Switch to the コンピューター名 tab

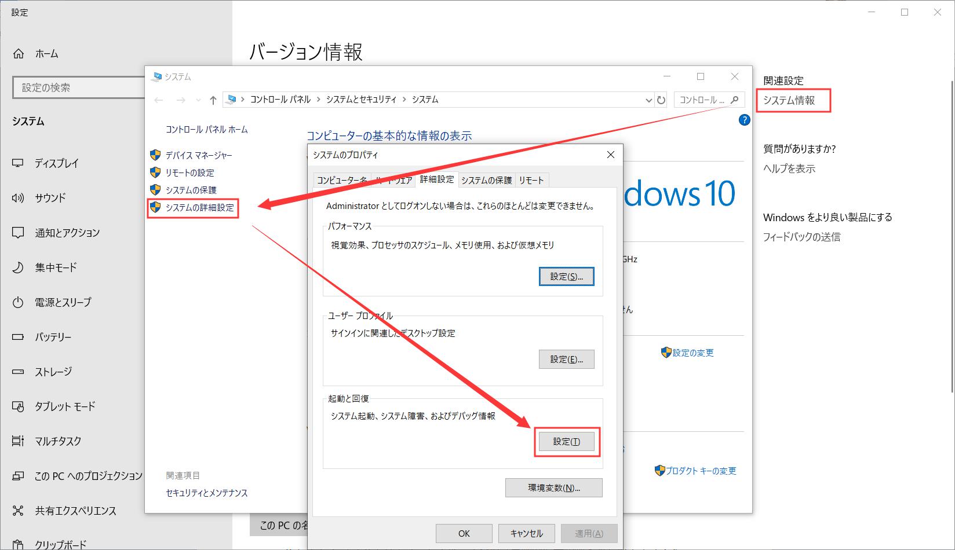pos(341,181)
